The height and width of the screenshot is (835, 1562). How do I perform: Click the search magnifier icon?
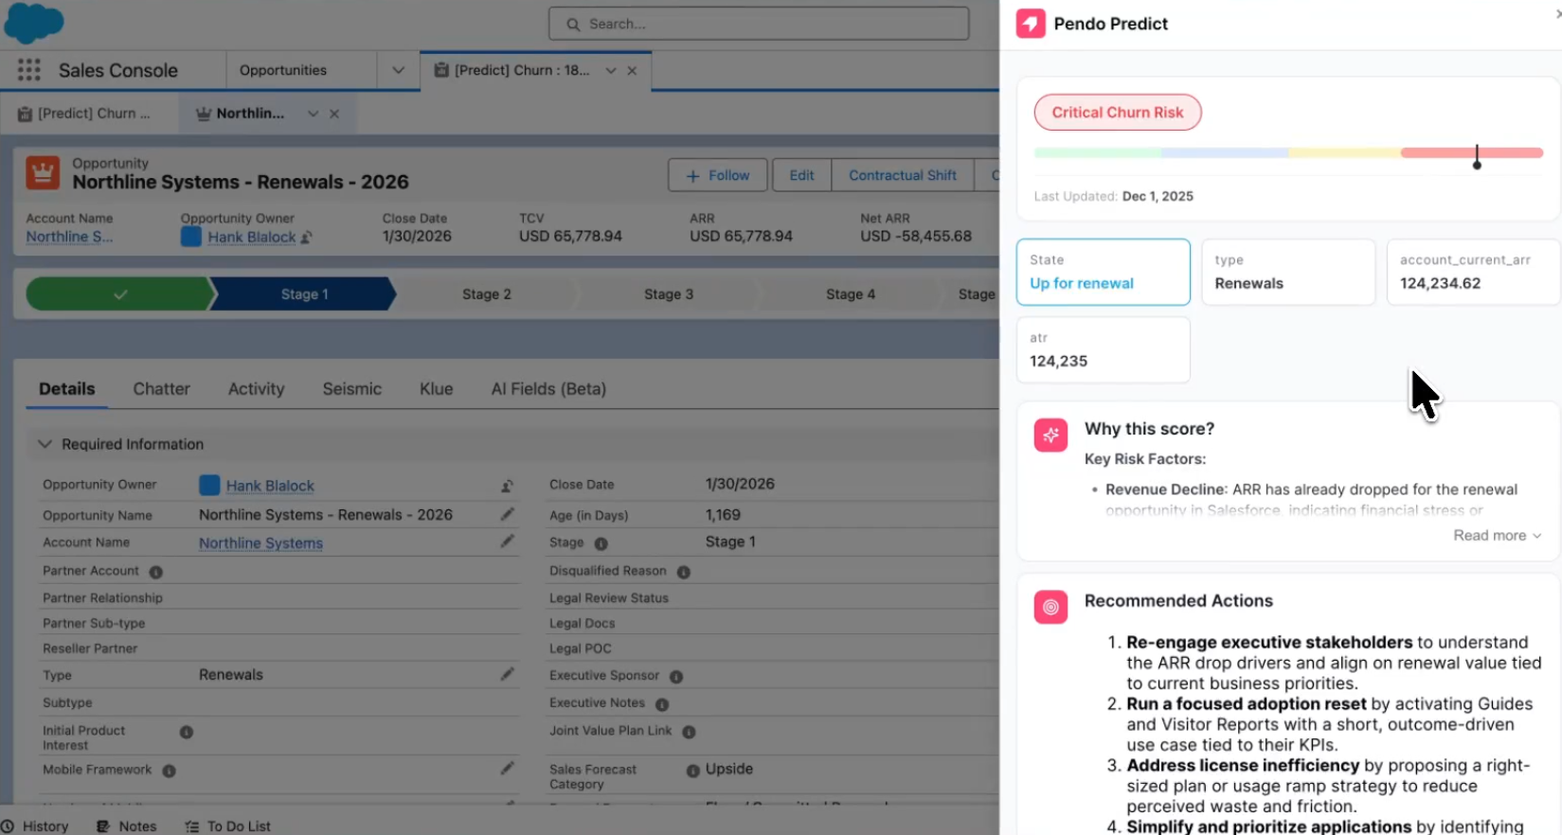[x=573, y=25]
